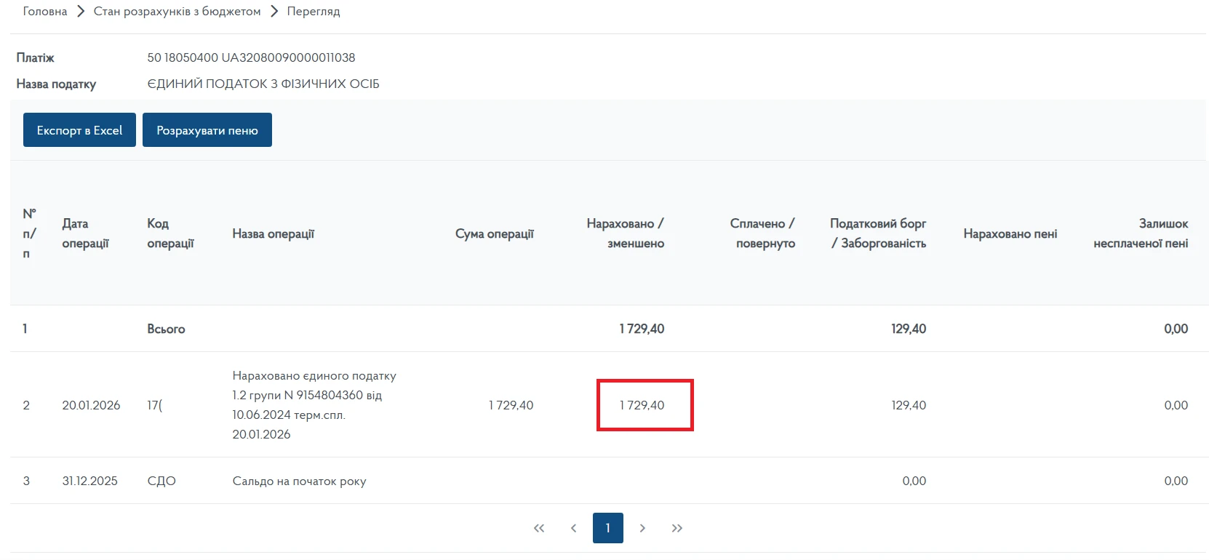Click the Нараховано пені column header
Screen dimensions: 1209x560
click(x=1010, y=233)
